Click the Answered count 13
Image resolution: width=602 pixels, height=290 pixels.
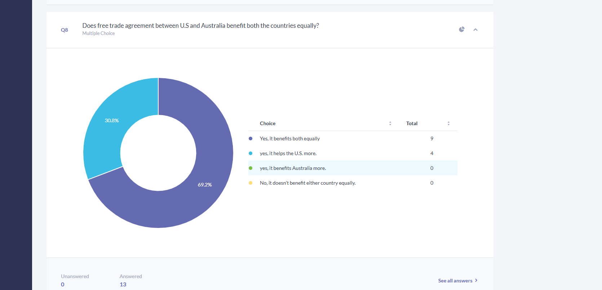pos(123,284)
